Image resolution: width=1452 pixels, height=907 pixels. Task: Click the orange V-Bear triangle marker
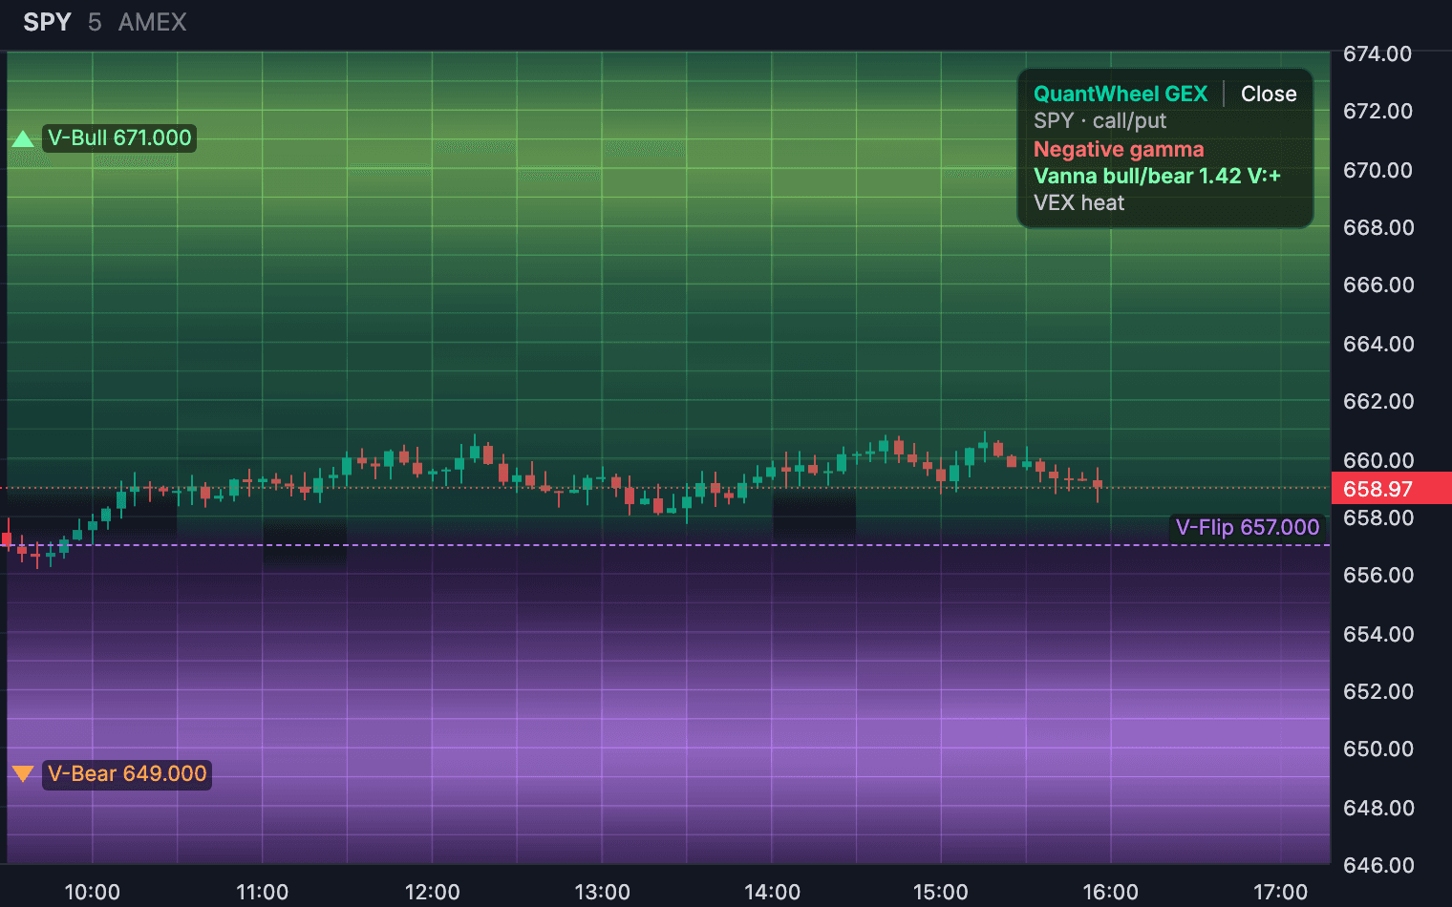pos(23,773)
